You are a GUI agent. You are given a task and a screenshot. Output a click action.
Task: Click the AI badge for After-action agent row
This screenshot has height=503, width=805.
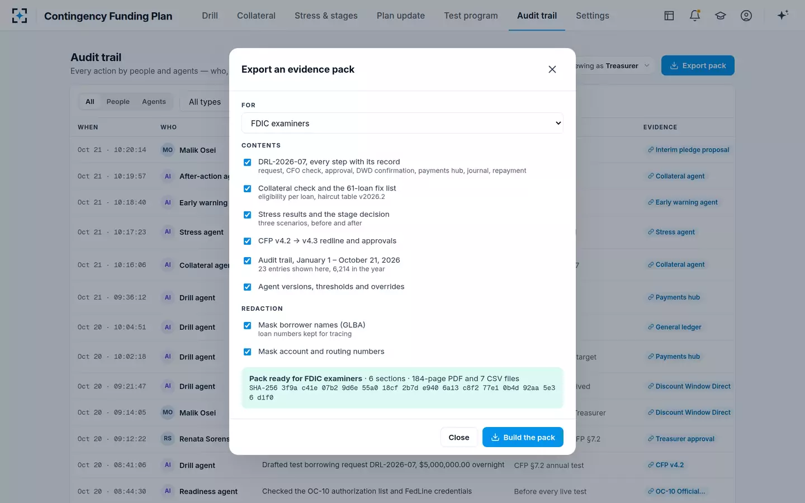pyautogui.click(x=168, y=176)
